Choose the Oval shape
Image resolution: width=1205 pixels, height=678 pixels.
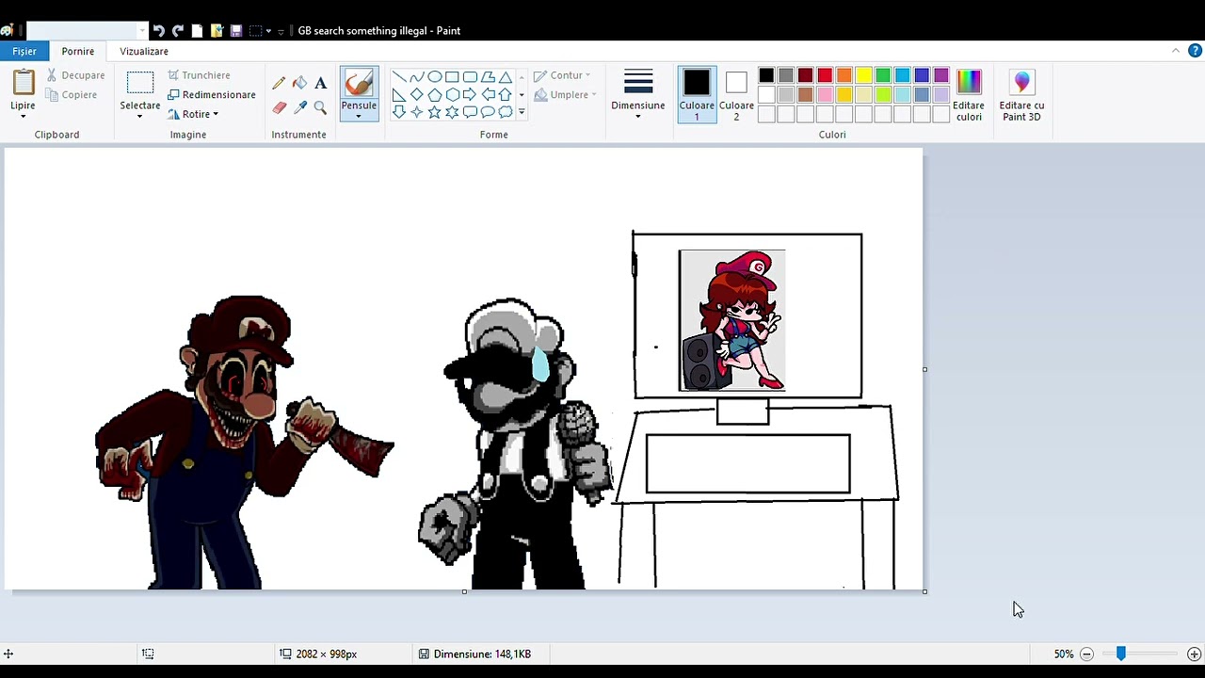click(x=434, y=76)
